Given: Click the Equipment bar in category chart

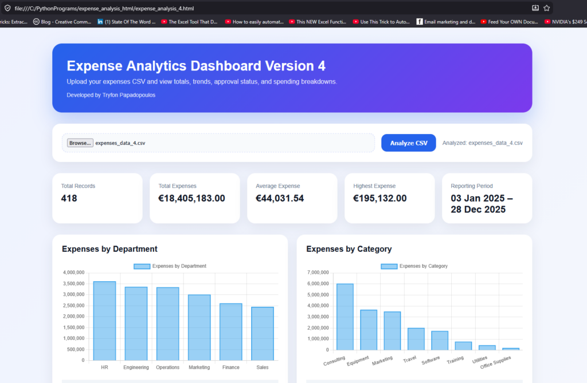Looking at the screenshot, I should pos(369,330).
